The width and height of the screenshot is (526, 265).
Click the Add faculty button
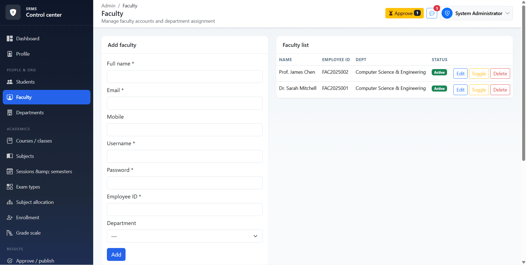[116, 254]
